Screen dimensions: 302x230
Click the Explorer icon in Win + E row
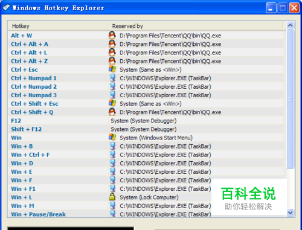click(113, 171)
